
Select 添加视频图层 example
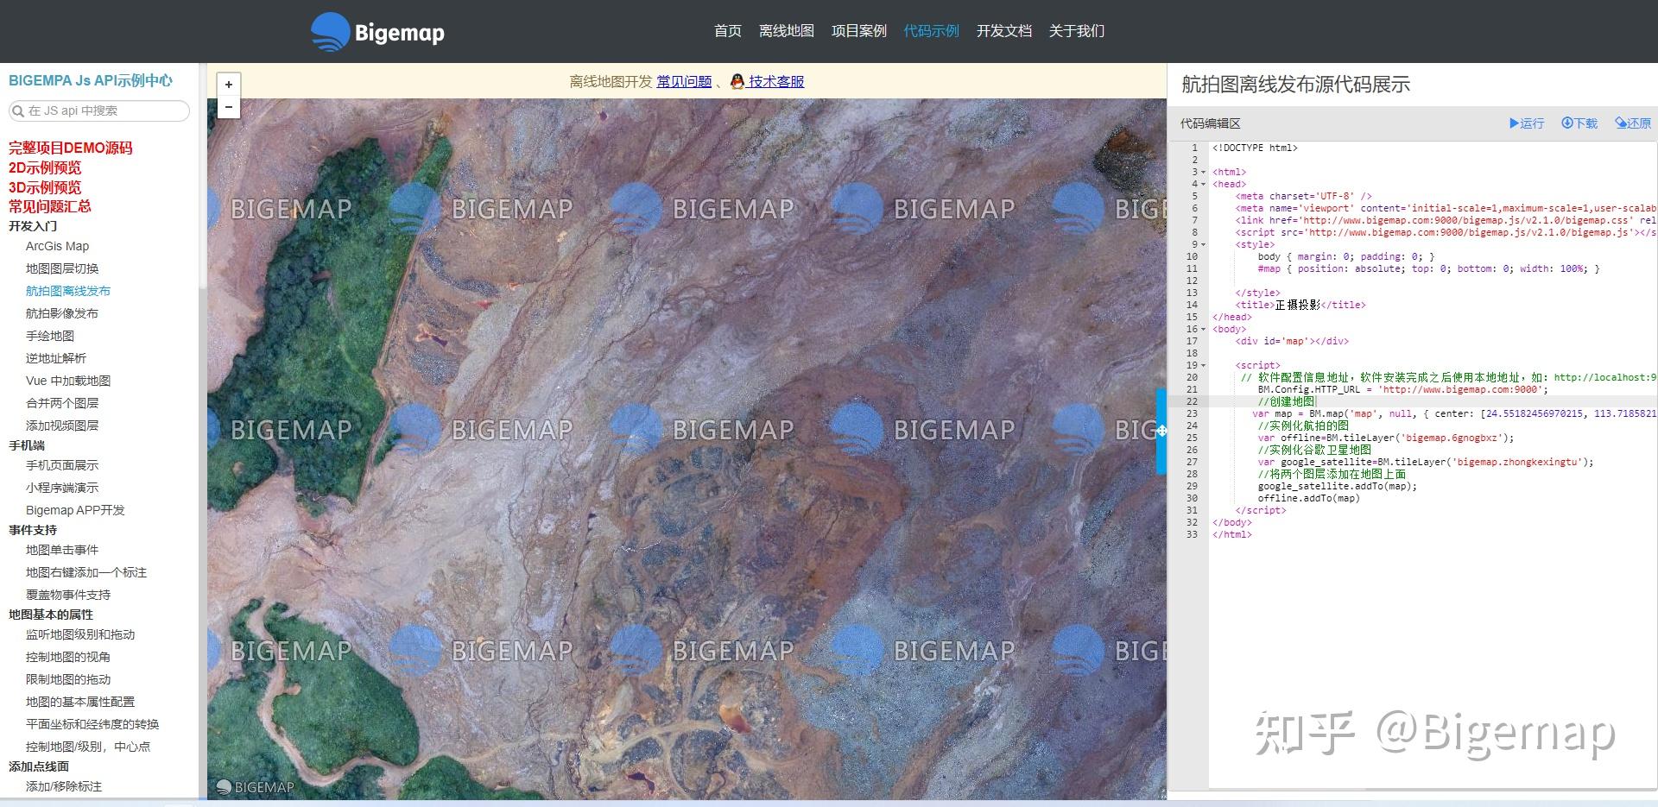click(62, 426)
